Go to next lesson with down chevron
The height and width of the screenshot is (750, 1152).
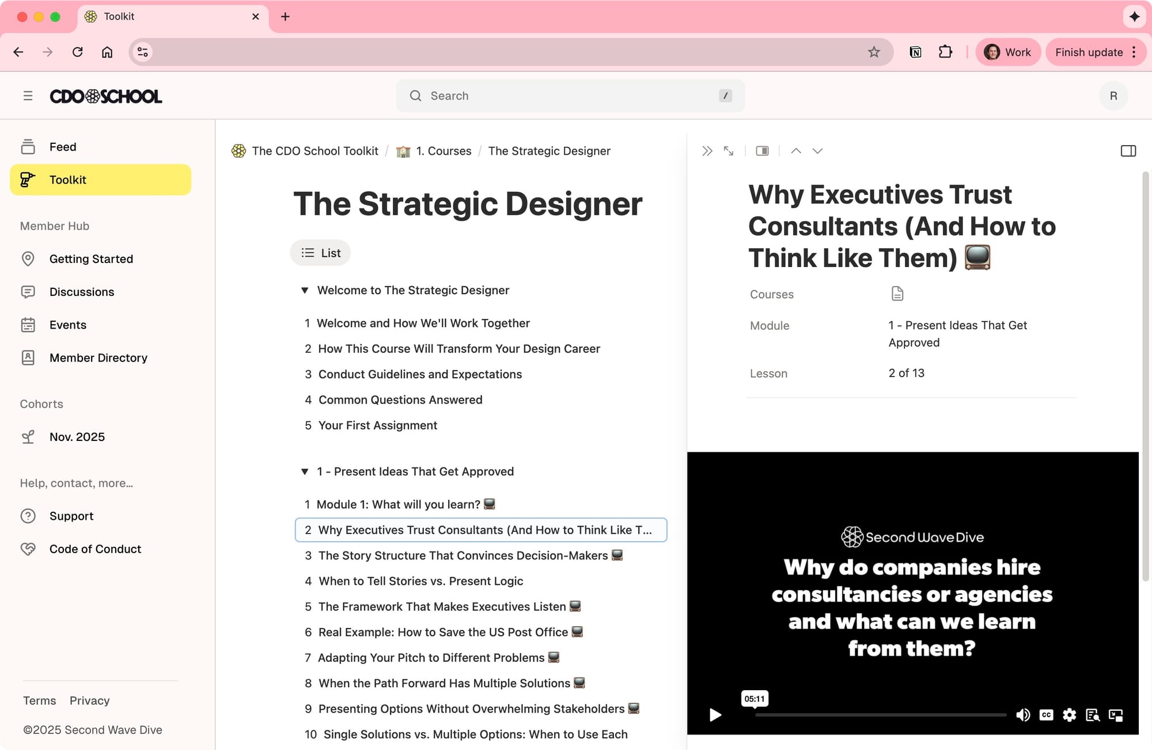pyautogui.click(x=817, y=151)
